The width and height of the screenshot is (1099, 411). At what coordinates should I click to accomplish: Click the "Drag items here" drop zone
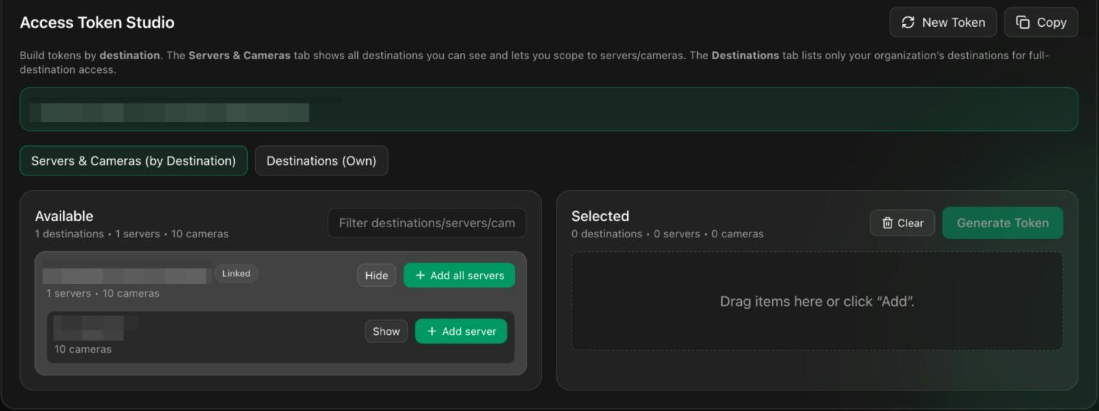pos(817,301)
